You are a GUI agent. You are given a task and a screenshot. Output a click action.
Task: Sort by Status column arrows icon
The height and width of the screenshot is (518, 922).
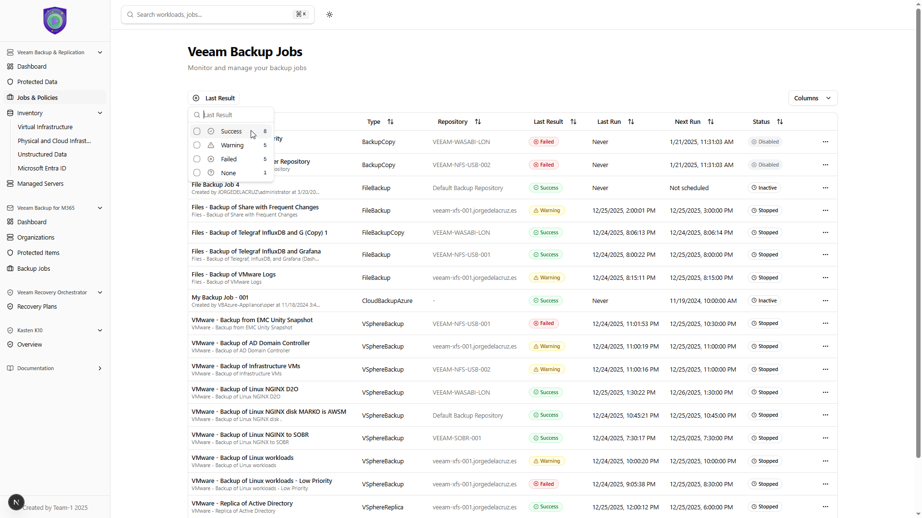[780, 122]
